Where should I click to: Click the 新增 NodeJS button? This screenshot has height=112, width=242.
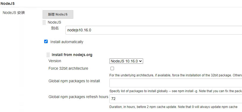point(58,14)
